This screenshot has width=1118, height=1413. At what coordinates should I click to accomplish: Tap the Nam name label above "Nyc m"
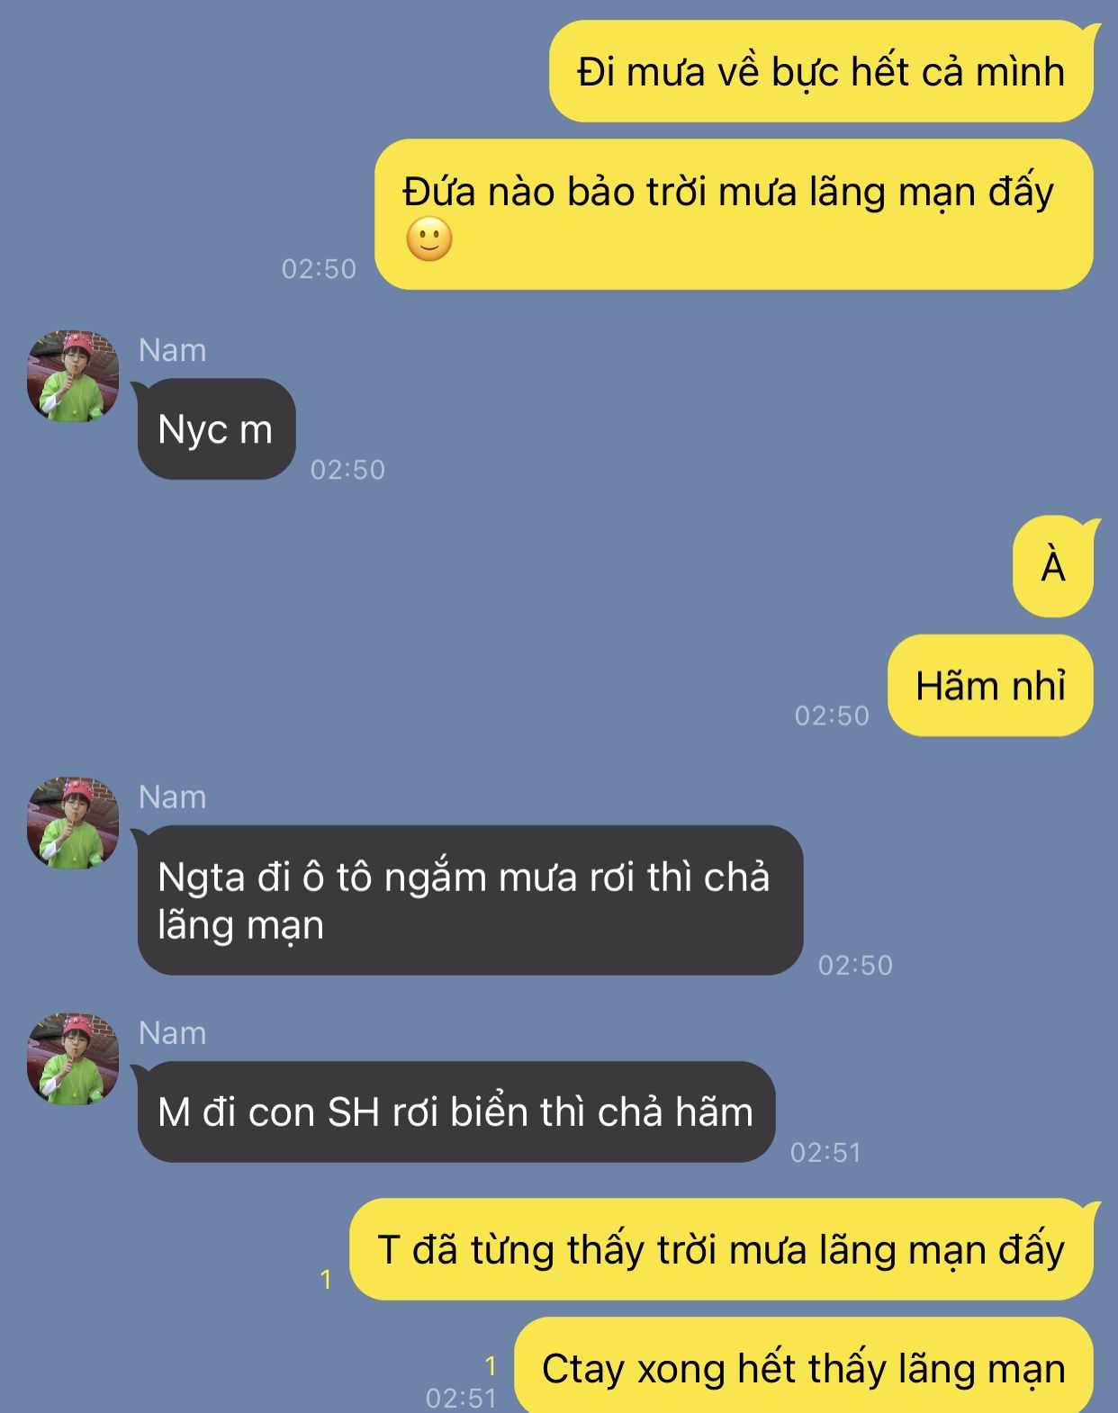tap(173, 349)
